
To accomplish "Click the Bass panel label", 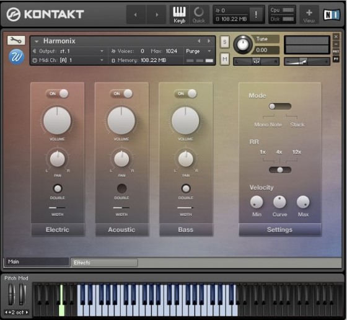I will (186, 229).
